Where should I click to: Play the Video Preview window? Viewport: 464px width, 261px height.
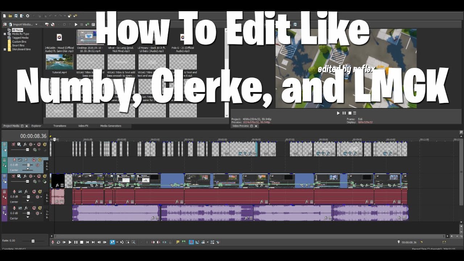tap(338, 113)
